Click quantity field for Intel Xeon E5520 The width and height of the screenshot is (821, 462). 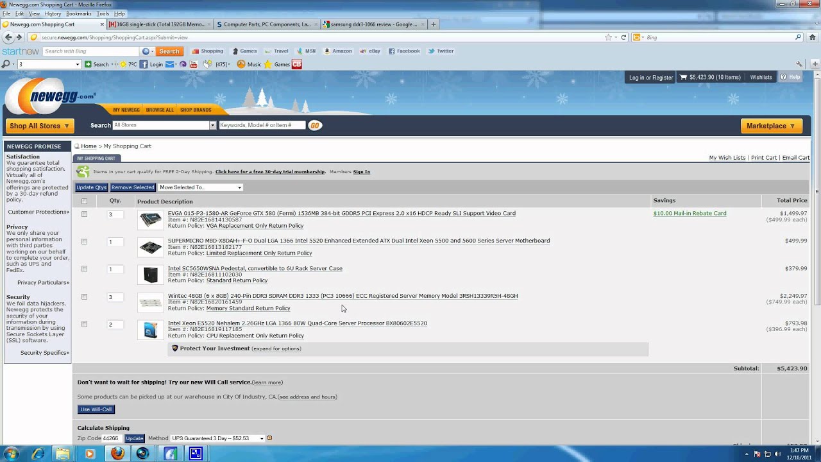click(115, 325)
